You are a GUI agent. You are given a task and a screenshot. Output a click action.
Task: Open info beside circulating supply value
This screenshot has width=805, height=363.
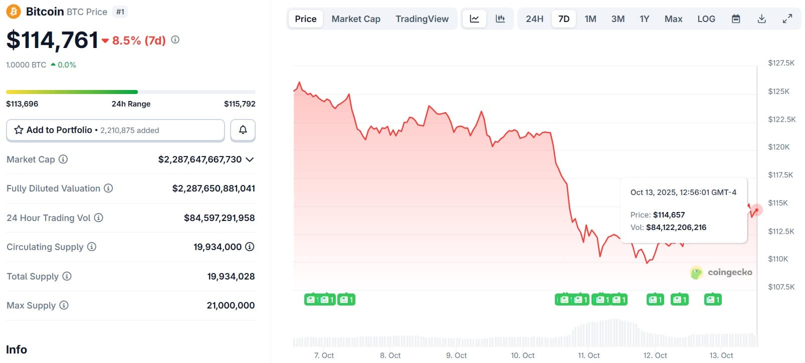(x=250, y=247)
